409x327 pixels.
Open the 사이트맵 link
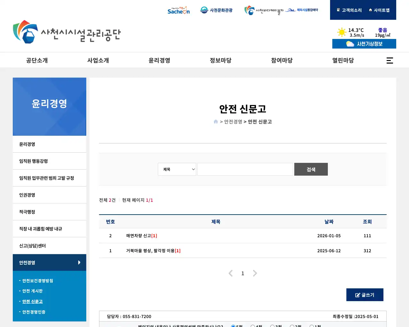379,10
